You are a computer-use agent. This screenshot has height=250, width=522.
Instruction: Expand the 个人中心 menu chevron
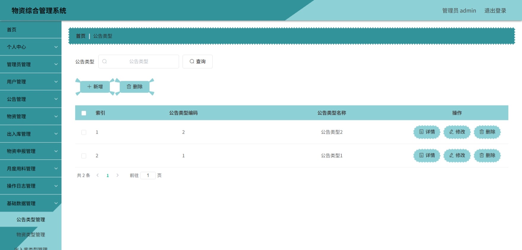56,47
